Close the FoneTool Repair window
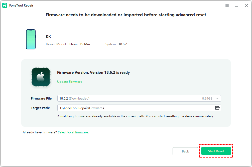The image size is (252, 167). pyautogui.click(x=246, y=6)
